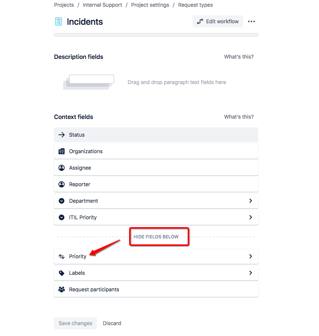Expand the ITIL Priority field chevron
319x336 pixels.
[x=250, y=217]
